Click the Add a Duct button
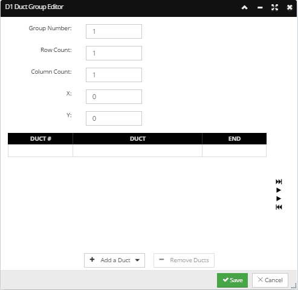This screenshot has width=298, height=290. [x=114, y=260]
